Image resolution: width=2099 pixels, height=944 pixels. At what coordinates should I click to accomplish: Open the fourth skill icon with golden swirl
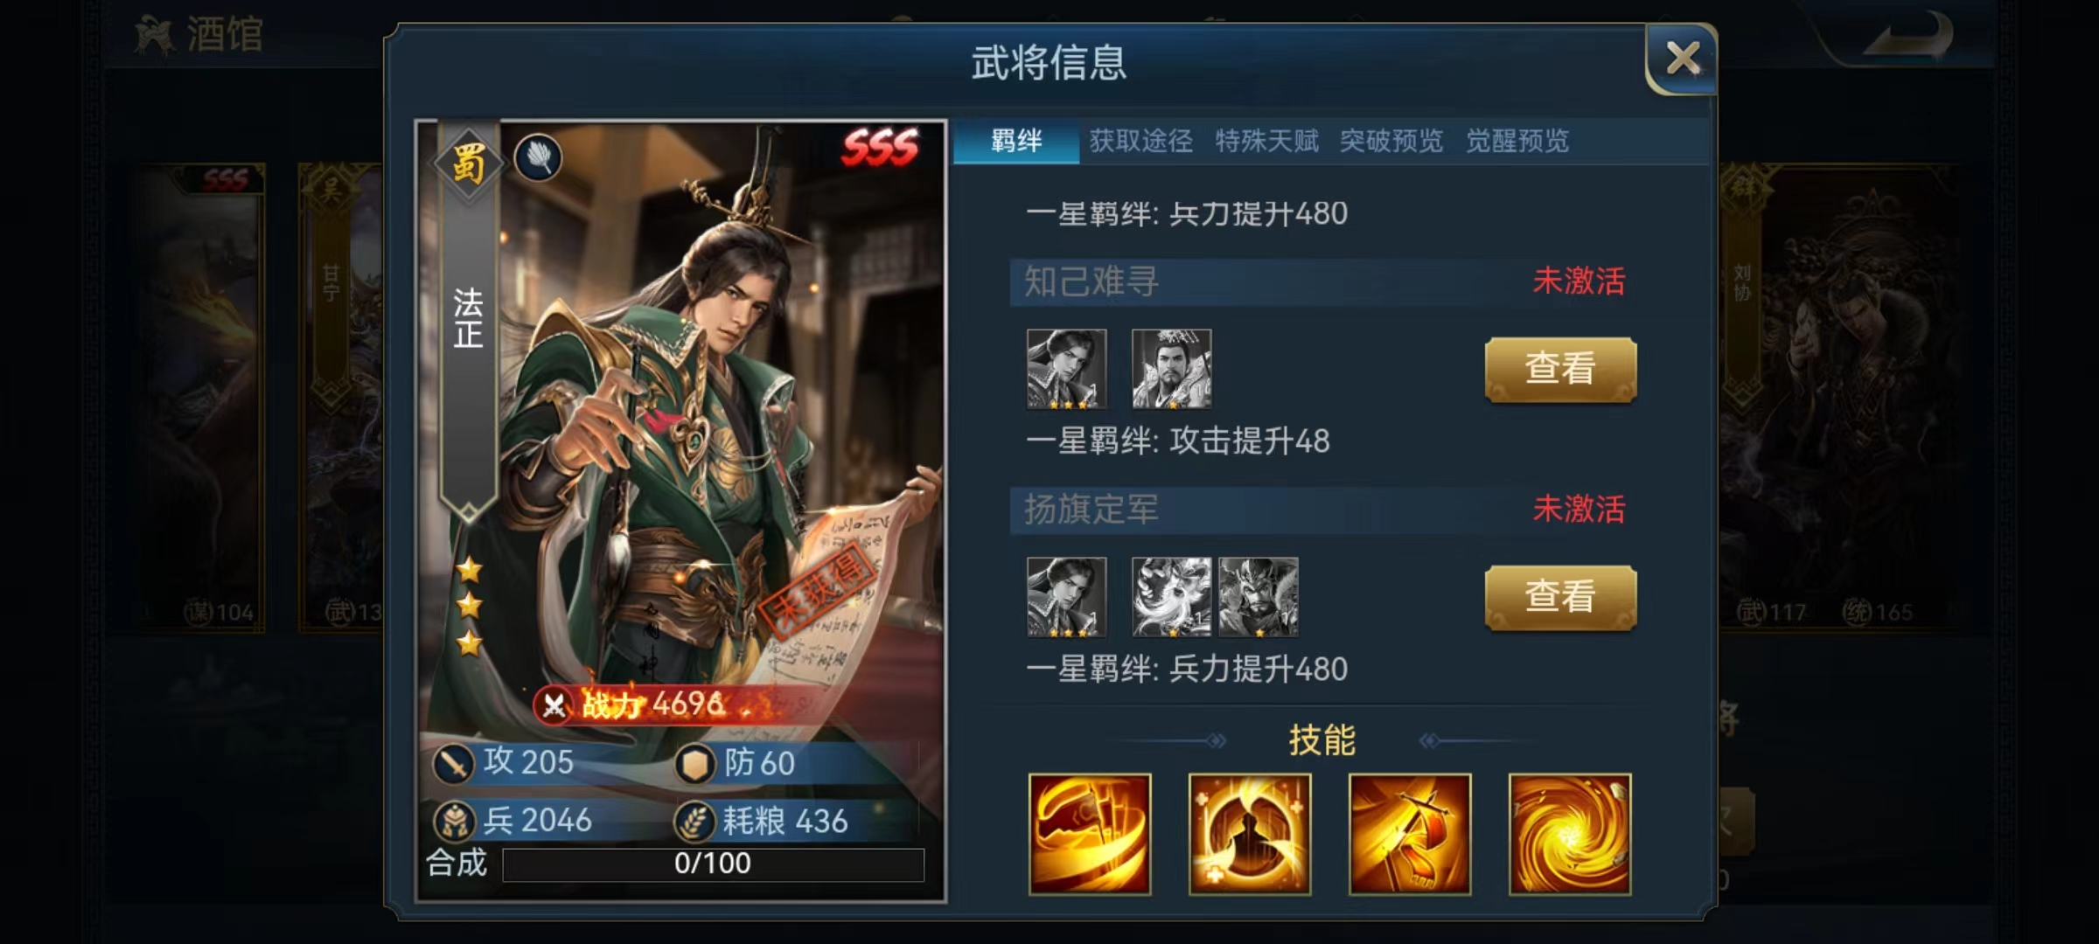pyautogui.click(x=1570, y=834)
